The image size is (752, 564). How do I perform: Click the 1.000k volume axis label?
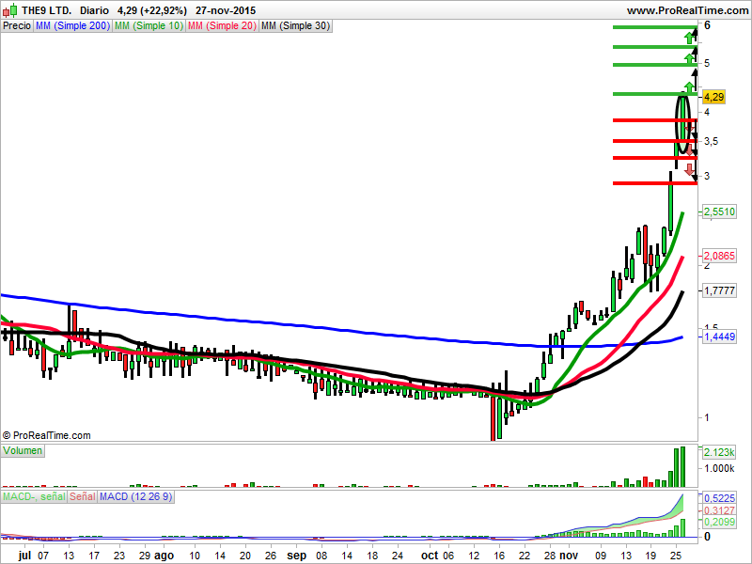(x=719, y=468)
